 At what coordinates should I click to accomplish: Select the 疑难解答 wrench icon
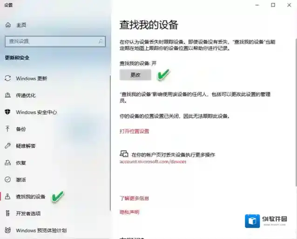pos(7,146)
